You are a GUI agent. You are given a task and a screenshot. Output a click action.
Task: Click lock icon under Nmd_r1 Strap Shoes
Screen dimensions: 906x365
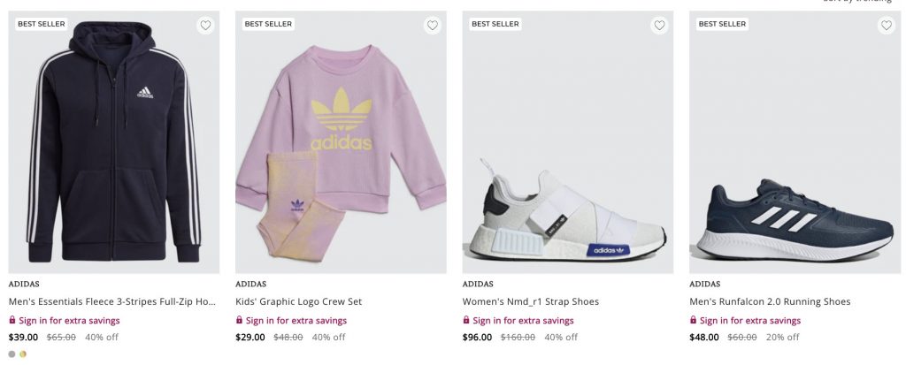(x=466, y=321)
